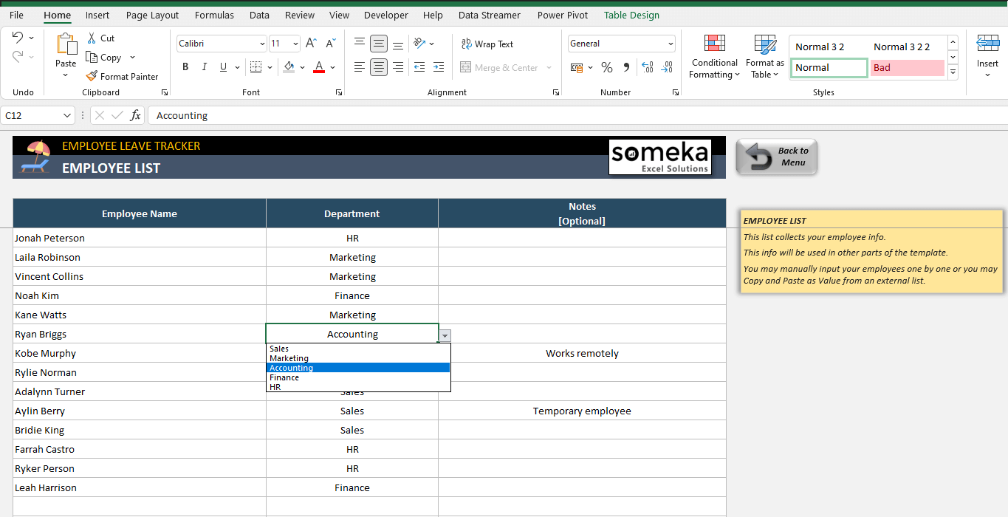Click the Cut scissors icon
This screenshot has height=517, width=1008.
[x=92, y=38]
